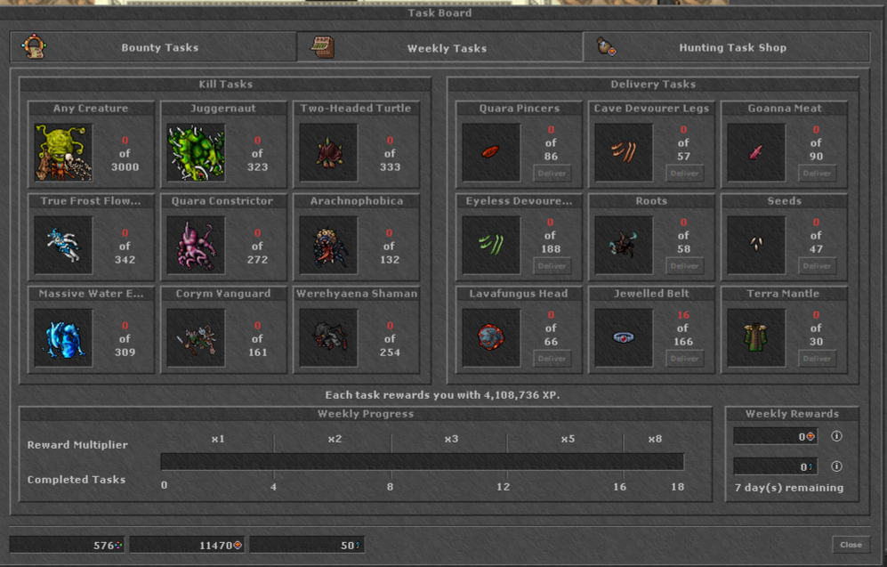Screen dimensions: 887x567
Task: Click the 11470 hunting points field
Action: [187, 545]
